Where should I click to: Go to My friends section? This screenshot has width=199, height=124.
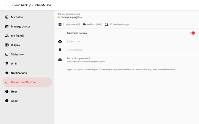27,36
